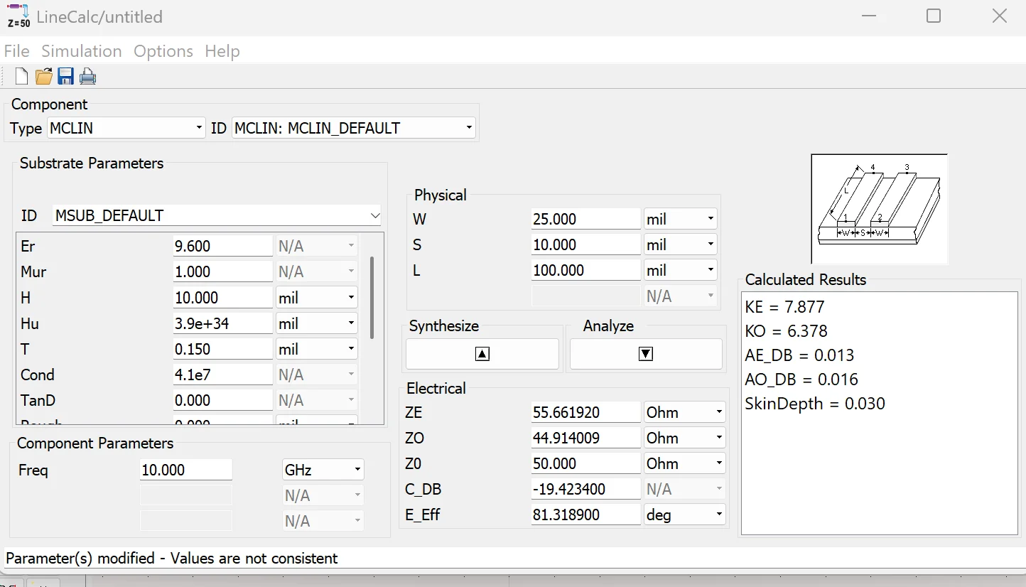Viewport: 1026px width, 587px height.
Task: Open the Freq GHz unit dropdown
Action: pyautogui.click(x=323, y=470)
